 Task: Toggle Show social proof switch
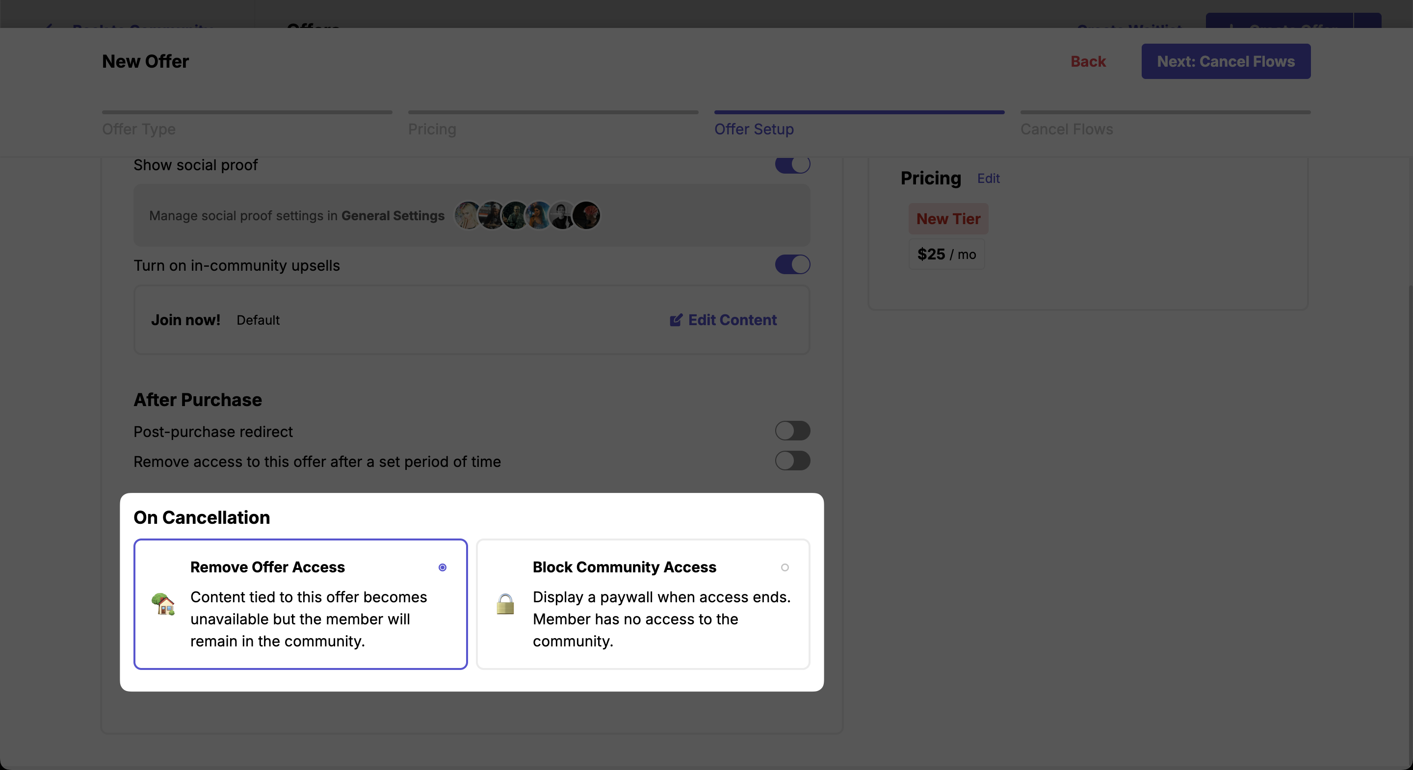[x=792, y=164]
